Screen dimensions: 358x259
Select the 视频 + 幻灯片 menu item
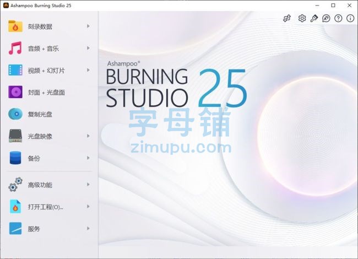click(x=49, y=70)
